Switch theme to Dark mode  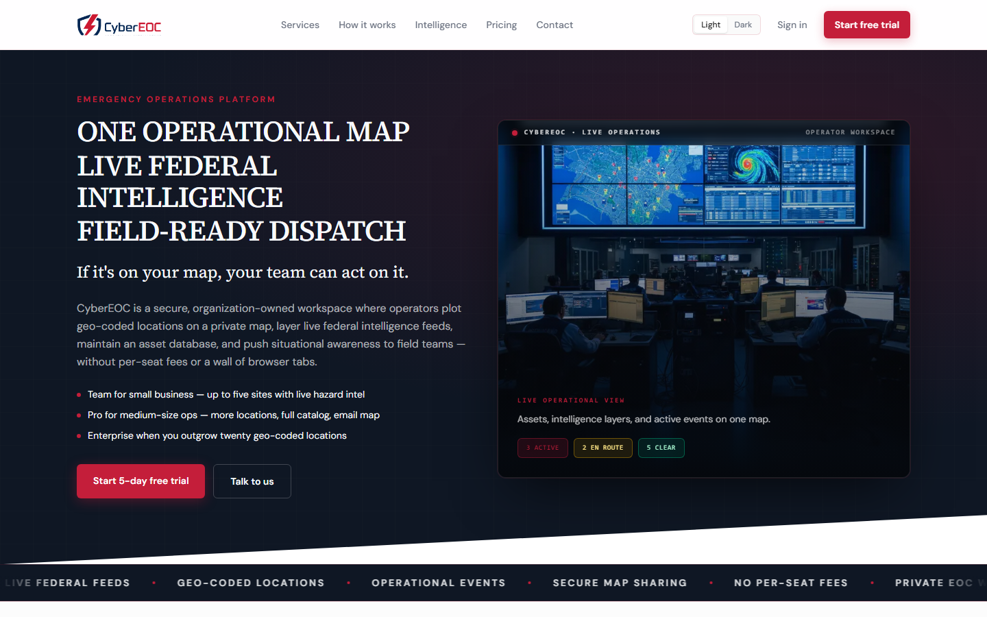[743, 25]
